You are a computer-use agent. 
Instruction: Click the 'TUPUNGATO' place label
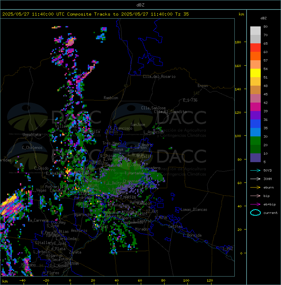55,235
